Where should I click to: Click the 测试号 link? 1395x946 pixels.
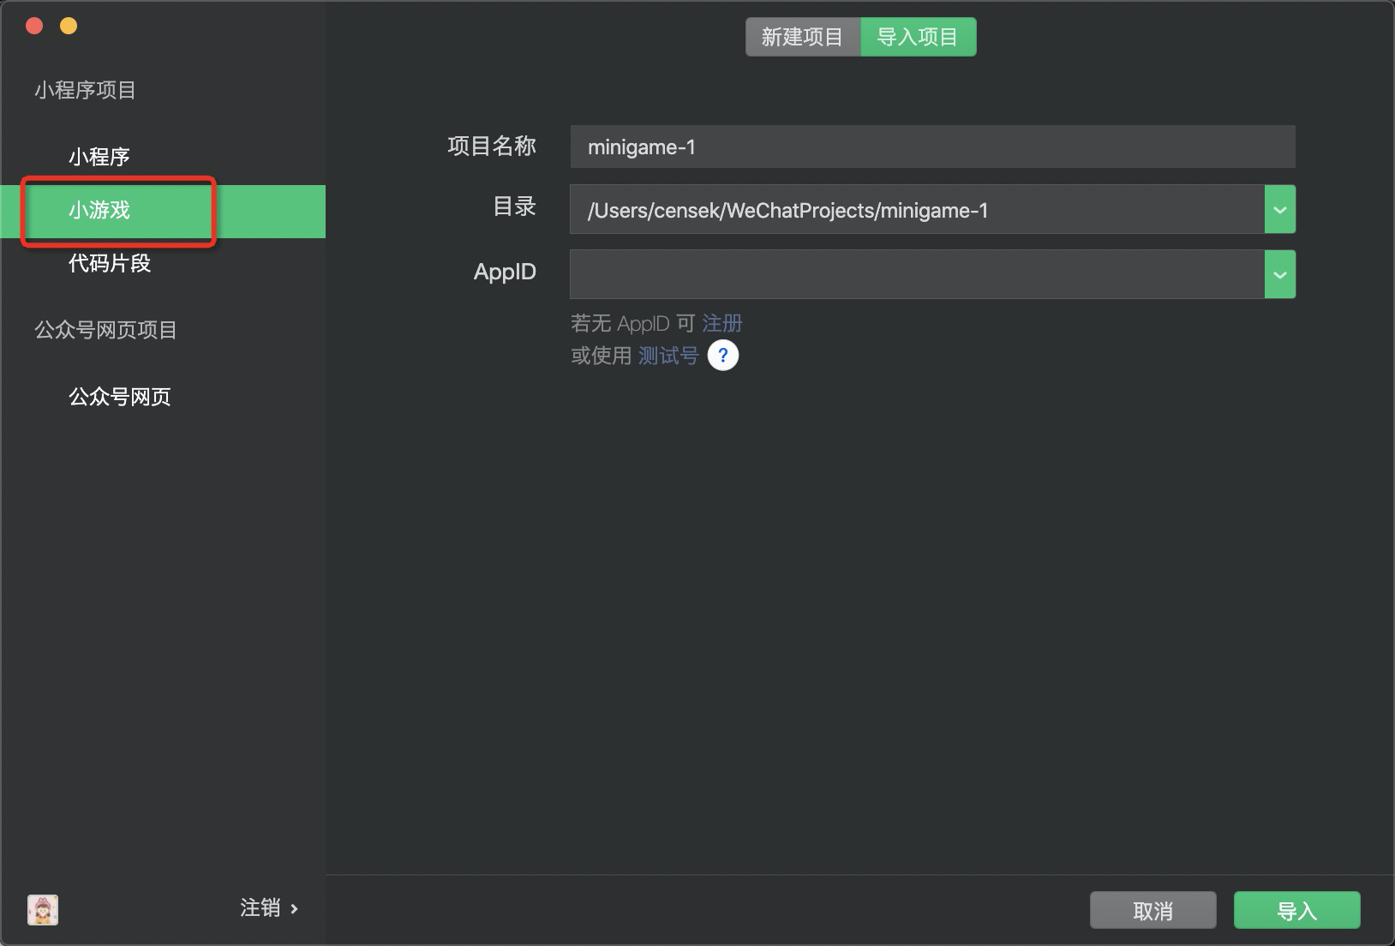pyautogui.click(x=668, y=355)
